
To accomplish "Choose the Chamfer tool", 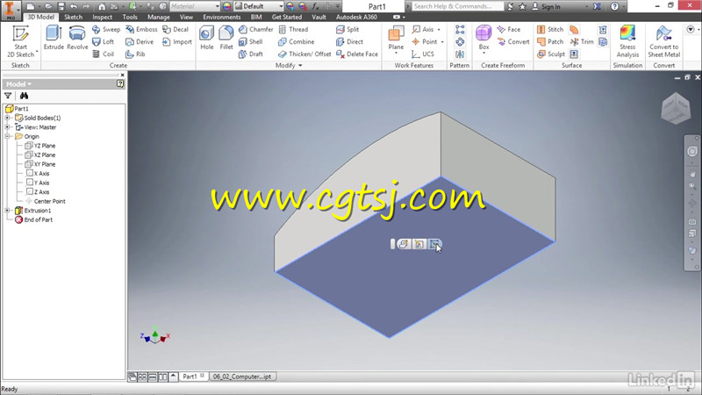I will [255, 29].
